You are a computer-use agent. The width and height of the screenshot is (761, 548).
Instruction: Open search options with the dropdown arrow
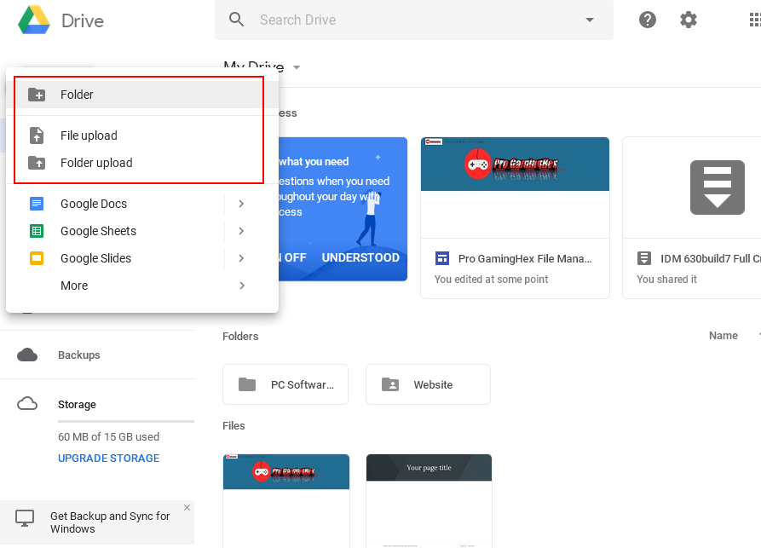click(x=589, y=19)
